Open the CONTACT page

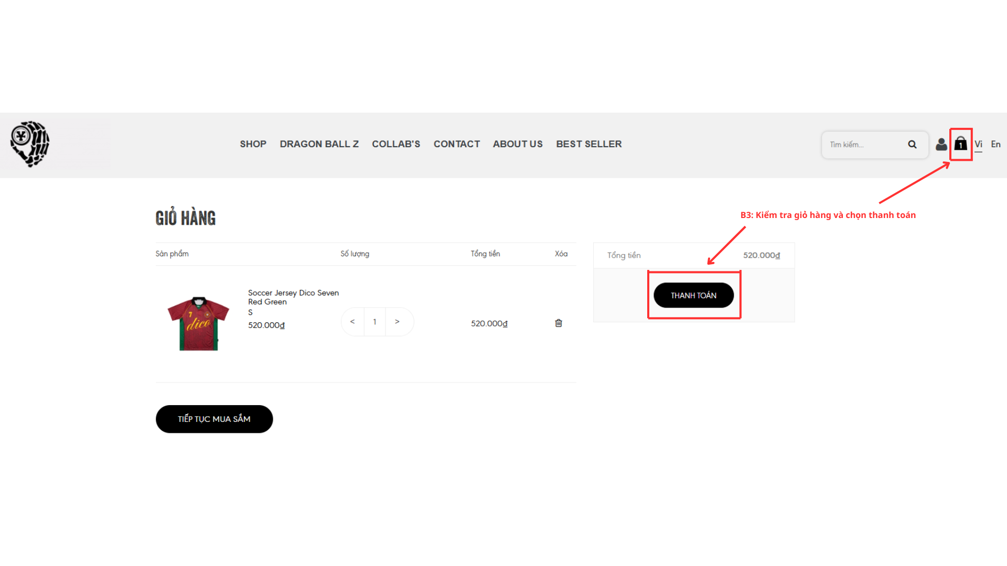tap(456, 144)
